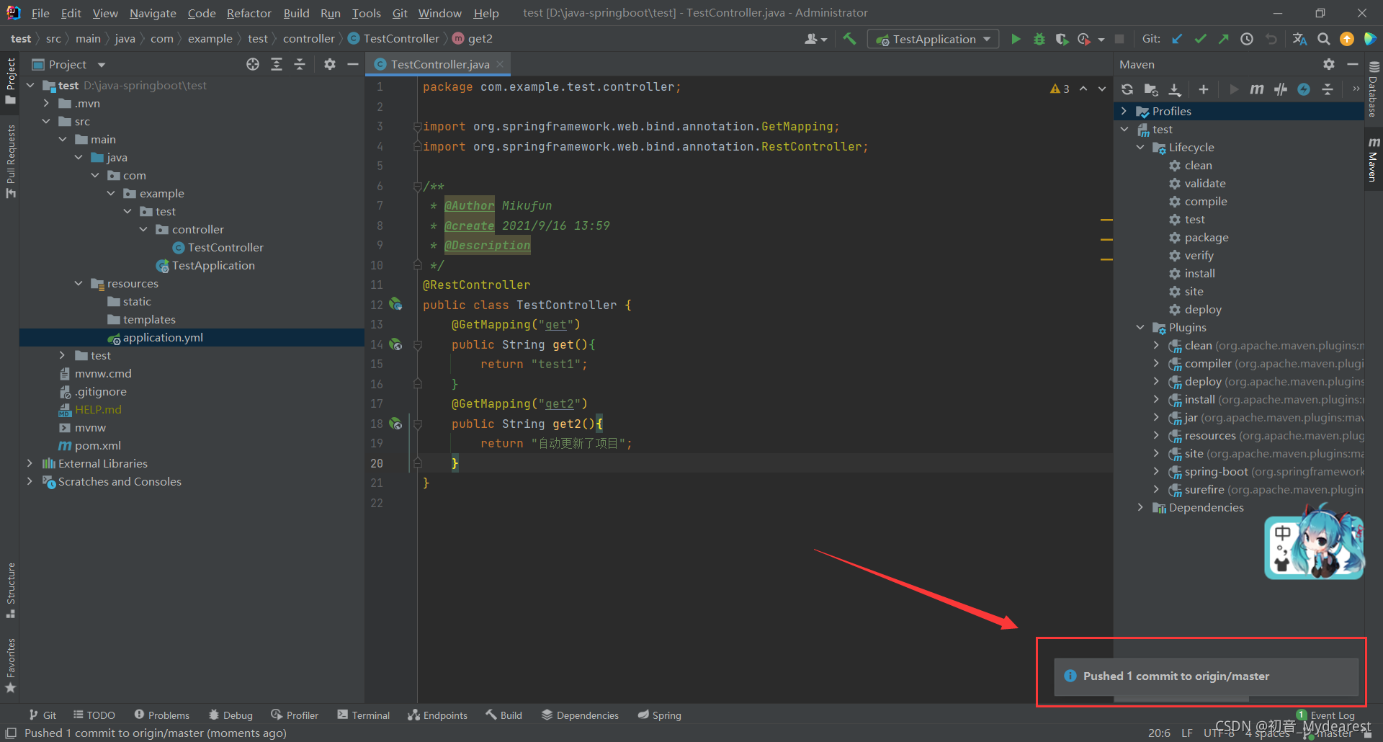Expand the spring-boot plugin node

[1156, 471]
